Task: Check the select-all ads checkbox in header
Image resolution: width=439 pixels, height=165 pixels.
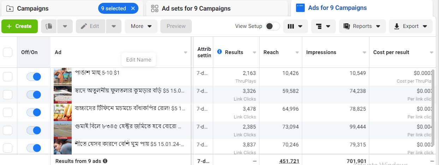Action: [7, 52]
